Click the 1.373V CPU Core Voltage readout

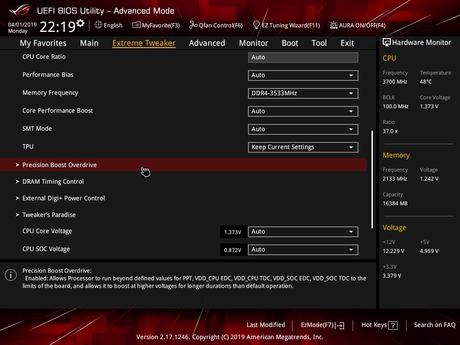(233, 232)
